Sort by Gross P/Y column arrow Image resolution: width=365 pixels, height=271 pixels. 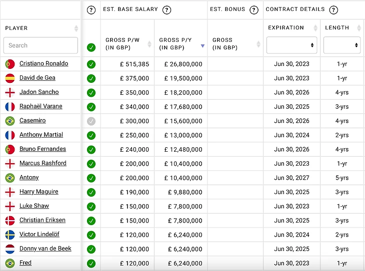(202, 46)
